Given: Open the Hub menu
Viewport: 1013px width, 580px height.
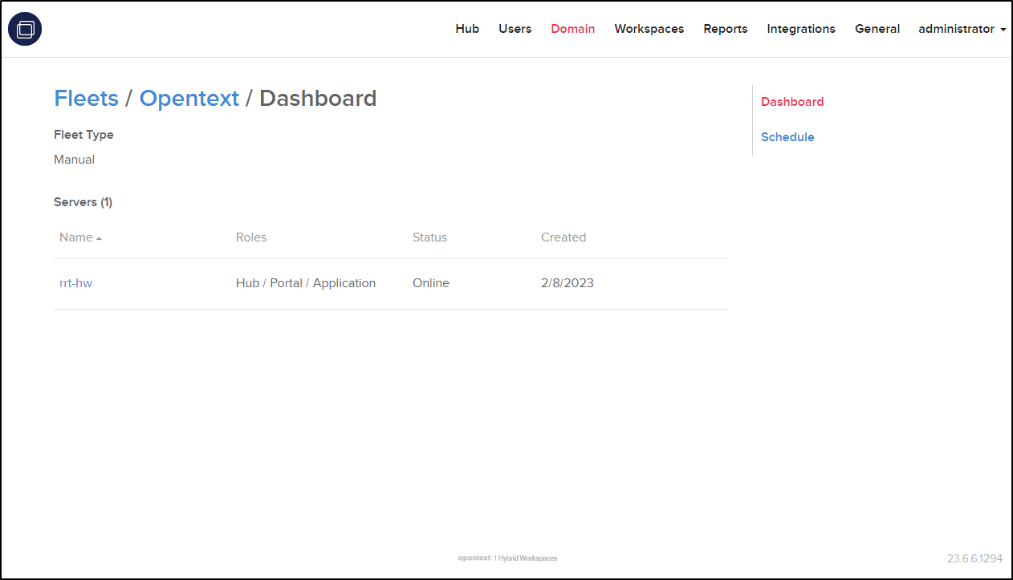Looking at the screenshot, I should click(x=467, y=29).
